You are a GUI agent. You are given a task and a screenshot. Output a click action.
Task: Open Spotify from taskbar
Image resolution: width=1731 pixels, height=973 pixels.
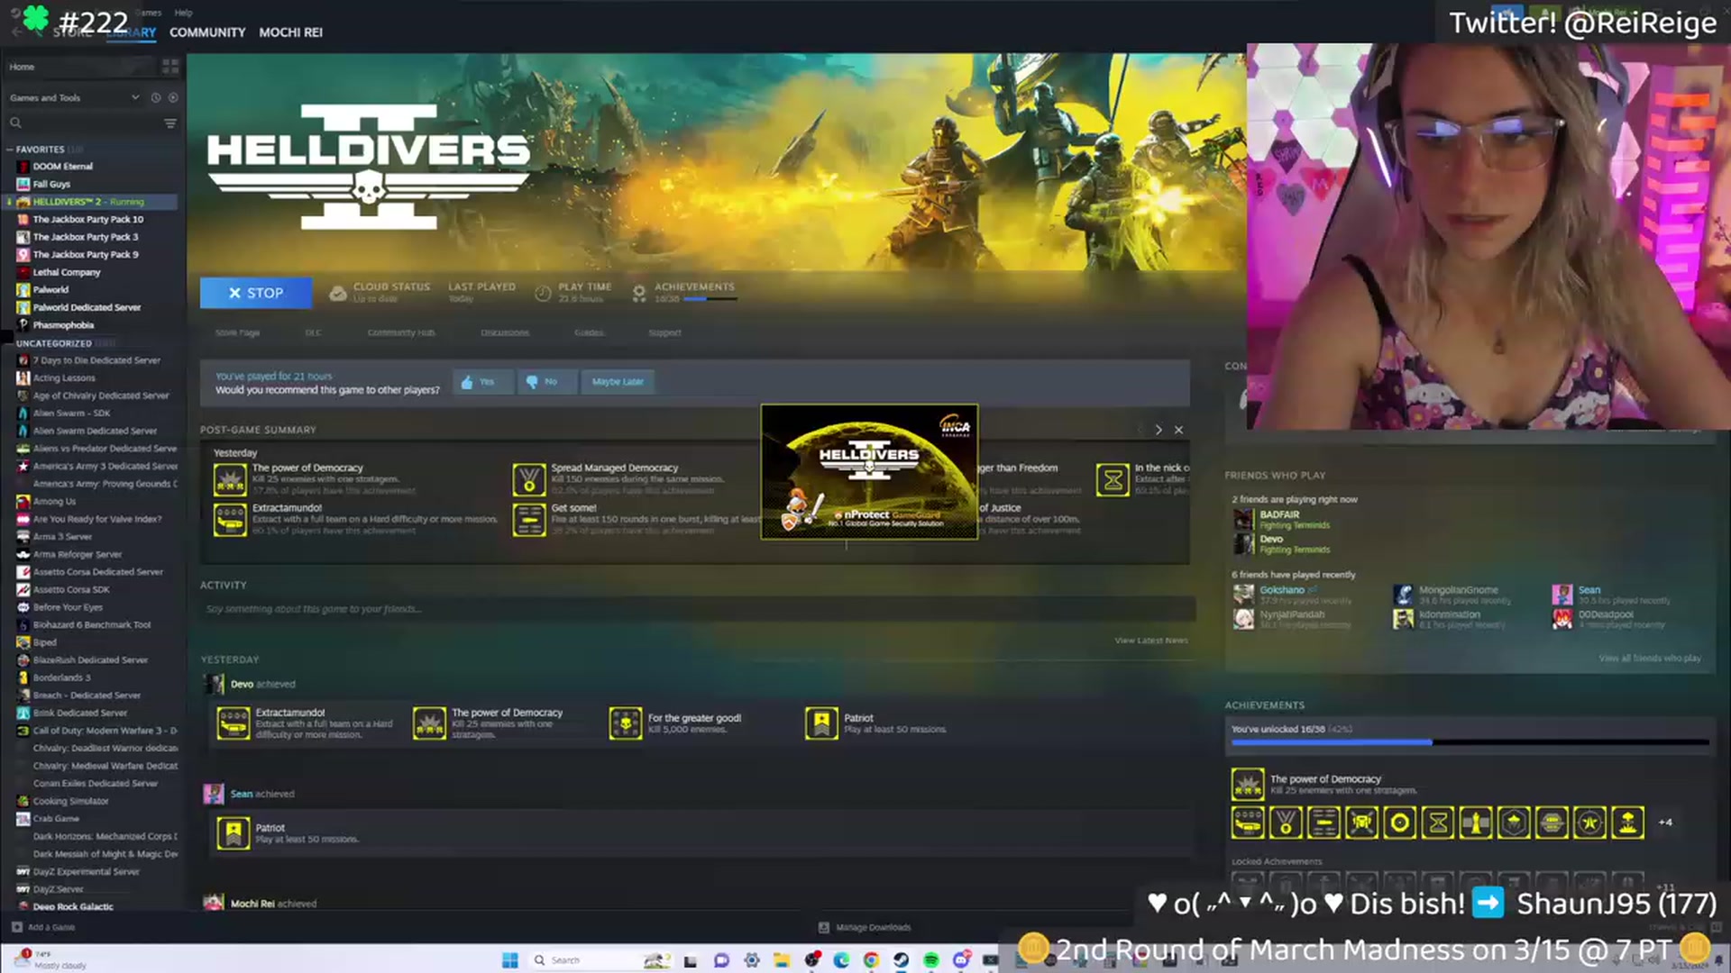pyautogui.click(x=930, y=960)
